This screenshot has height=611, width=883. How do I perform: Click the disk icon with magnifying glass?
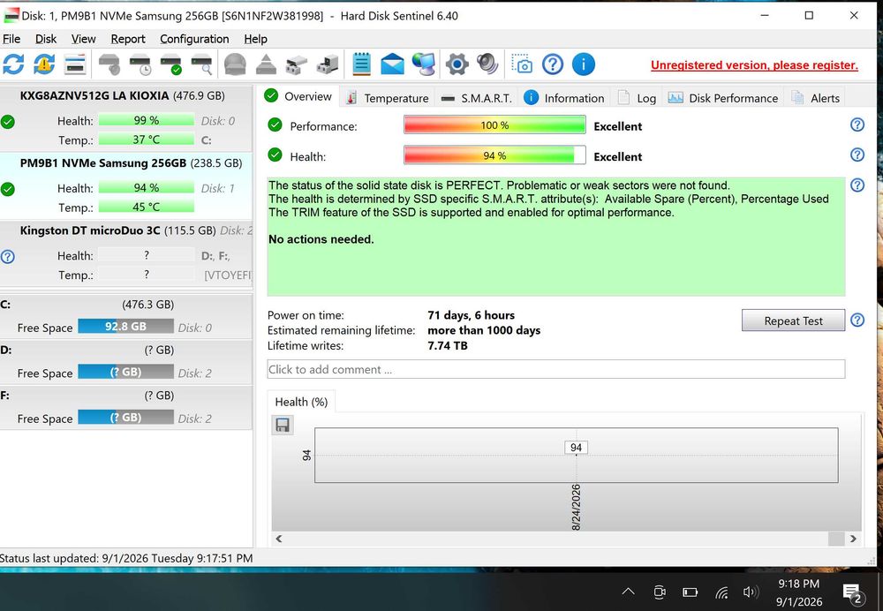201,64
